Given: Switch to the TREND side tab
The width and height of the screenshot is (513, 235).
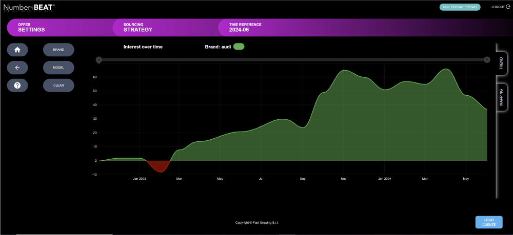Looking at the screenshot, I should (502, 63).
